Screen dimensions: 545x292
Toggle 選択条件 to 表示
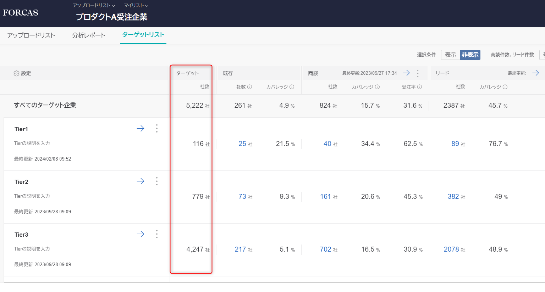[450, 55]
